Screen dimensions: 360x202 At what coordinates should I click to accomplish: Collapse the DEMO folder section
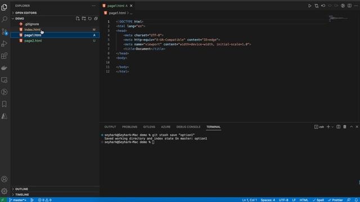(20, 19)
